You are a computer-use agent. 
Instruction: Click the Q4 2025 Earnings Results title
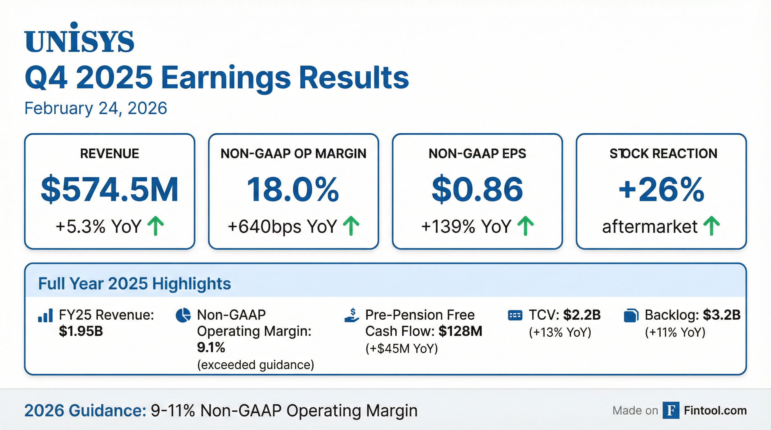point(217,78)
